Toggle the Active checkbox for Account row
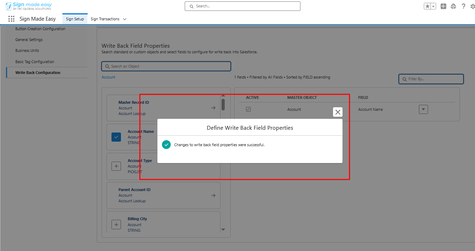Screen dimensions: 475x251 [248, 109]
